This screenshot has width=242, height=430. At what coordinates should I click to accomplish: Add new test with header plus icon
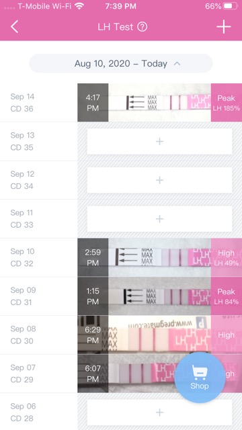(x=224, y=27)
